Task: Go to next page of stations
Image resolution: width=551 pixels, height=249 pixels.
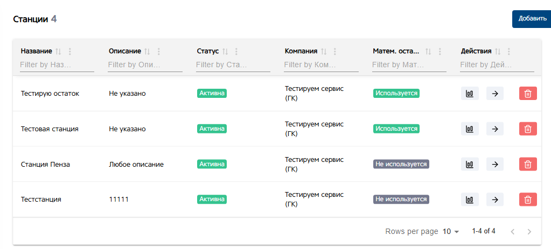Action: (529, 232)
